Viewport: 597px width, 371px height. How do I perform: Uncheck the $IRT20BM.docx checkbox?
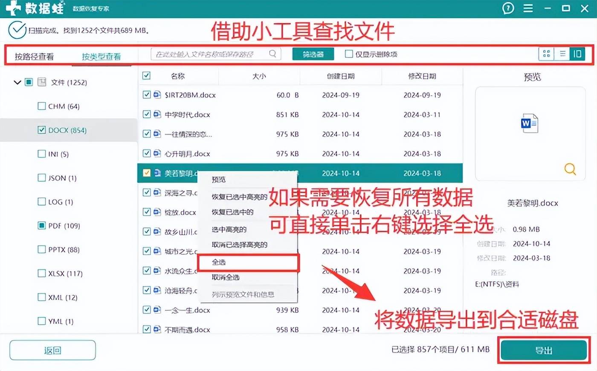(146, 95)
